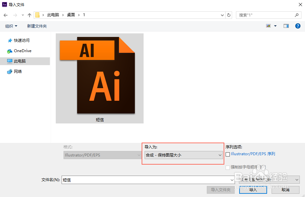Open 快速访问 in the sidebar
This screenshot has width=305, height=197.
[22, 40]
